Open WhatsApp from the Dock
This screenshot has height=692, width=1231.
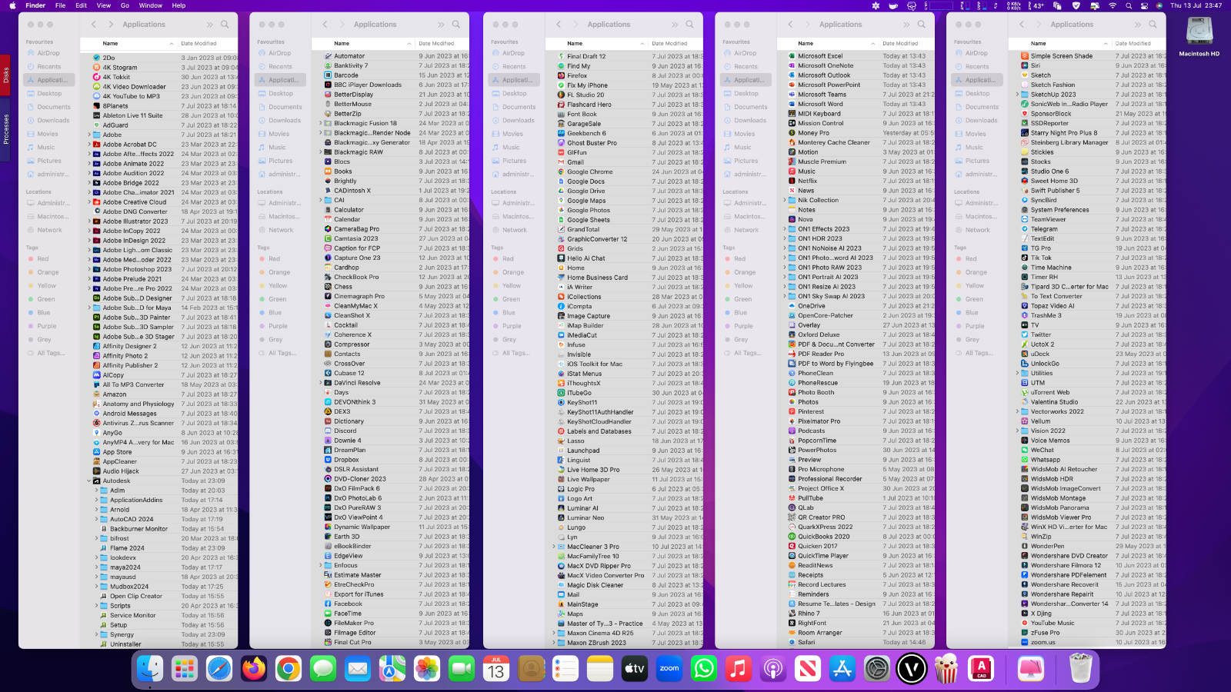[703, 669]
